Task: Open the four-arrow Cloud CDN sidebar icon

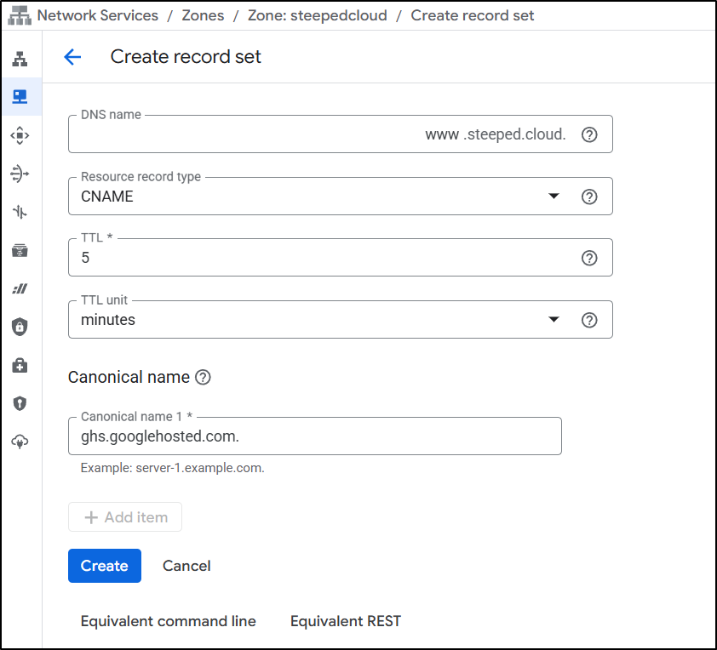Action: click(x=20, y=135)
